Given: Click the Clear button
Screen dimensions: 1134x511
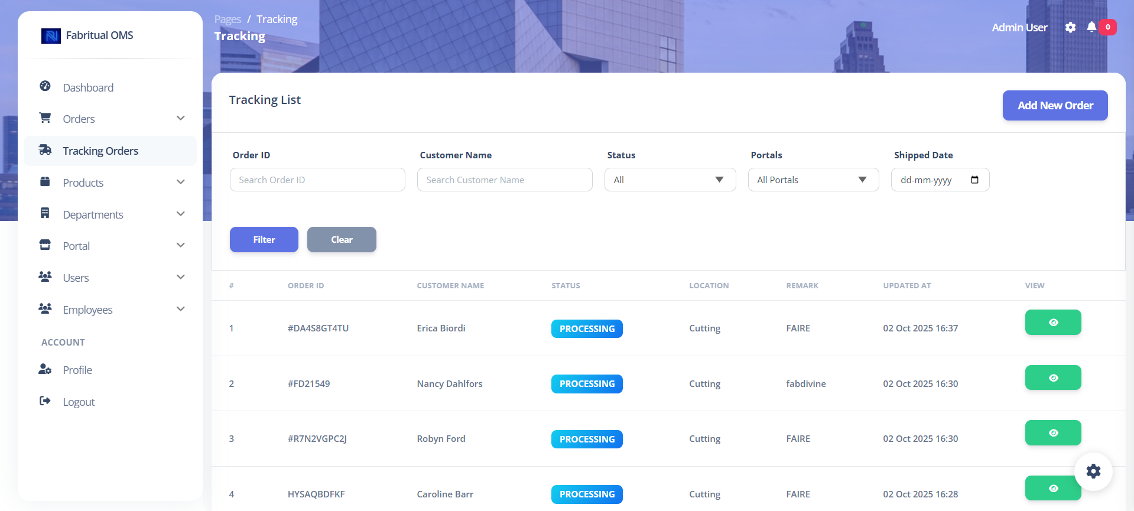Looking at the screenshot, I should (342, 240).
